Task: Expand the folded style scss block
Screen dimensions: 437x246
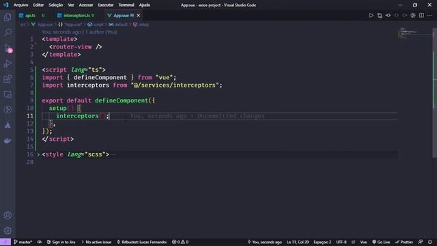Action: click(x=38, y=154)
